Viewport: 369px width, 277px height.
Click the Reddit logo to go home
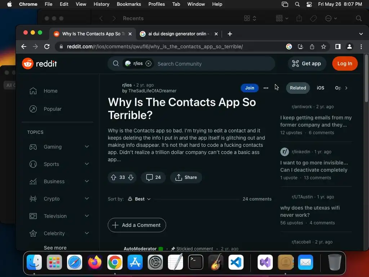pos(40,63)
